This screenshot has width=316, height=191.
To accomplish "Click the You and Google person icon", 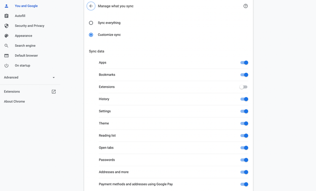I will [x=6, y=6].
